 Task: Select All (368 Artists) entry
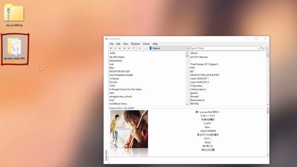[x=117, y=57]
